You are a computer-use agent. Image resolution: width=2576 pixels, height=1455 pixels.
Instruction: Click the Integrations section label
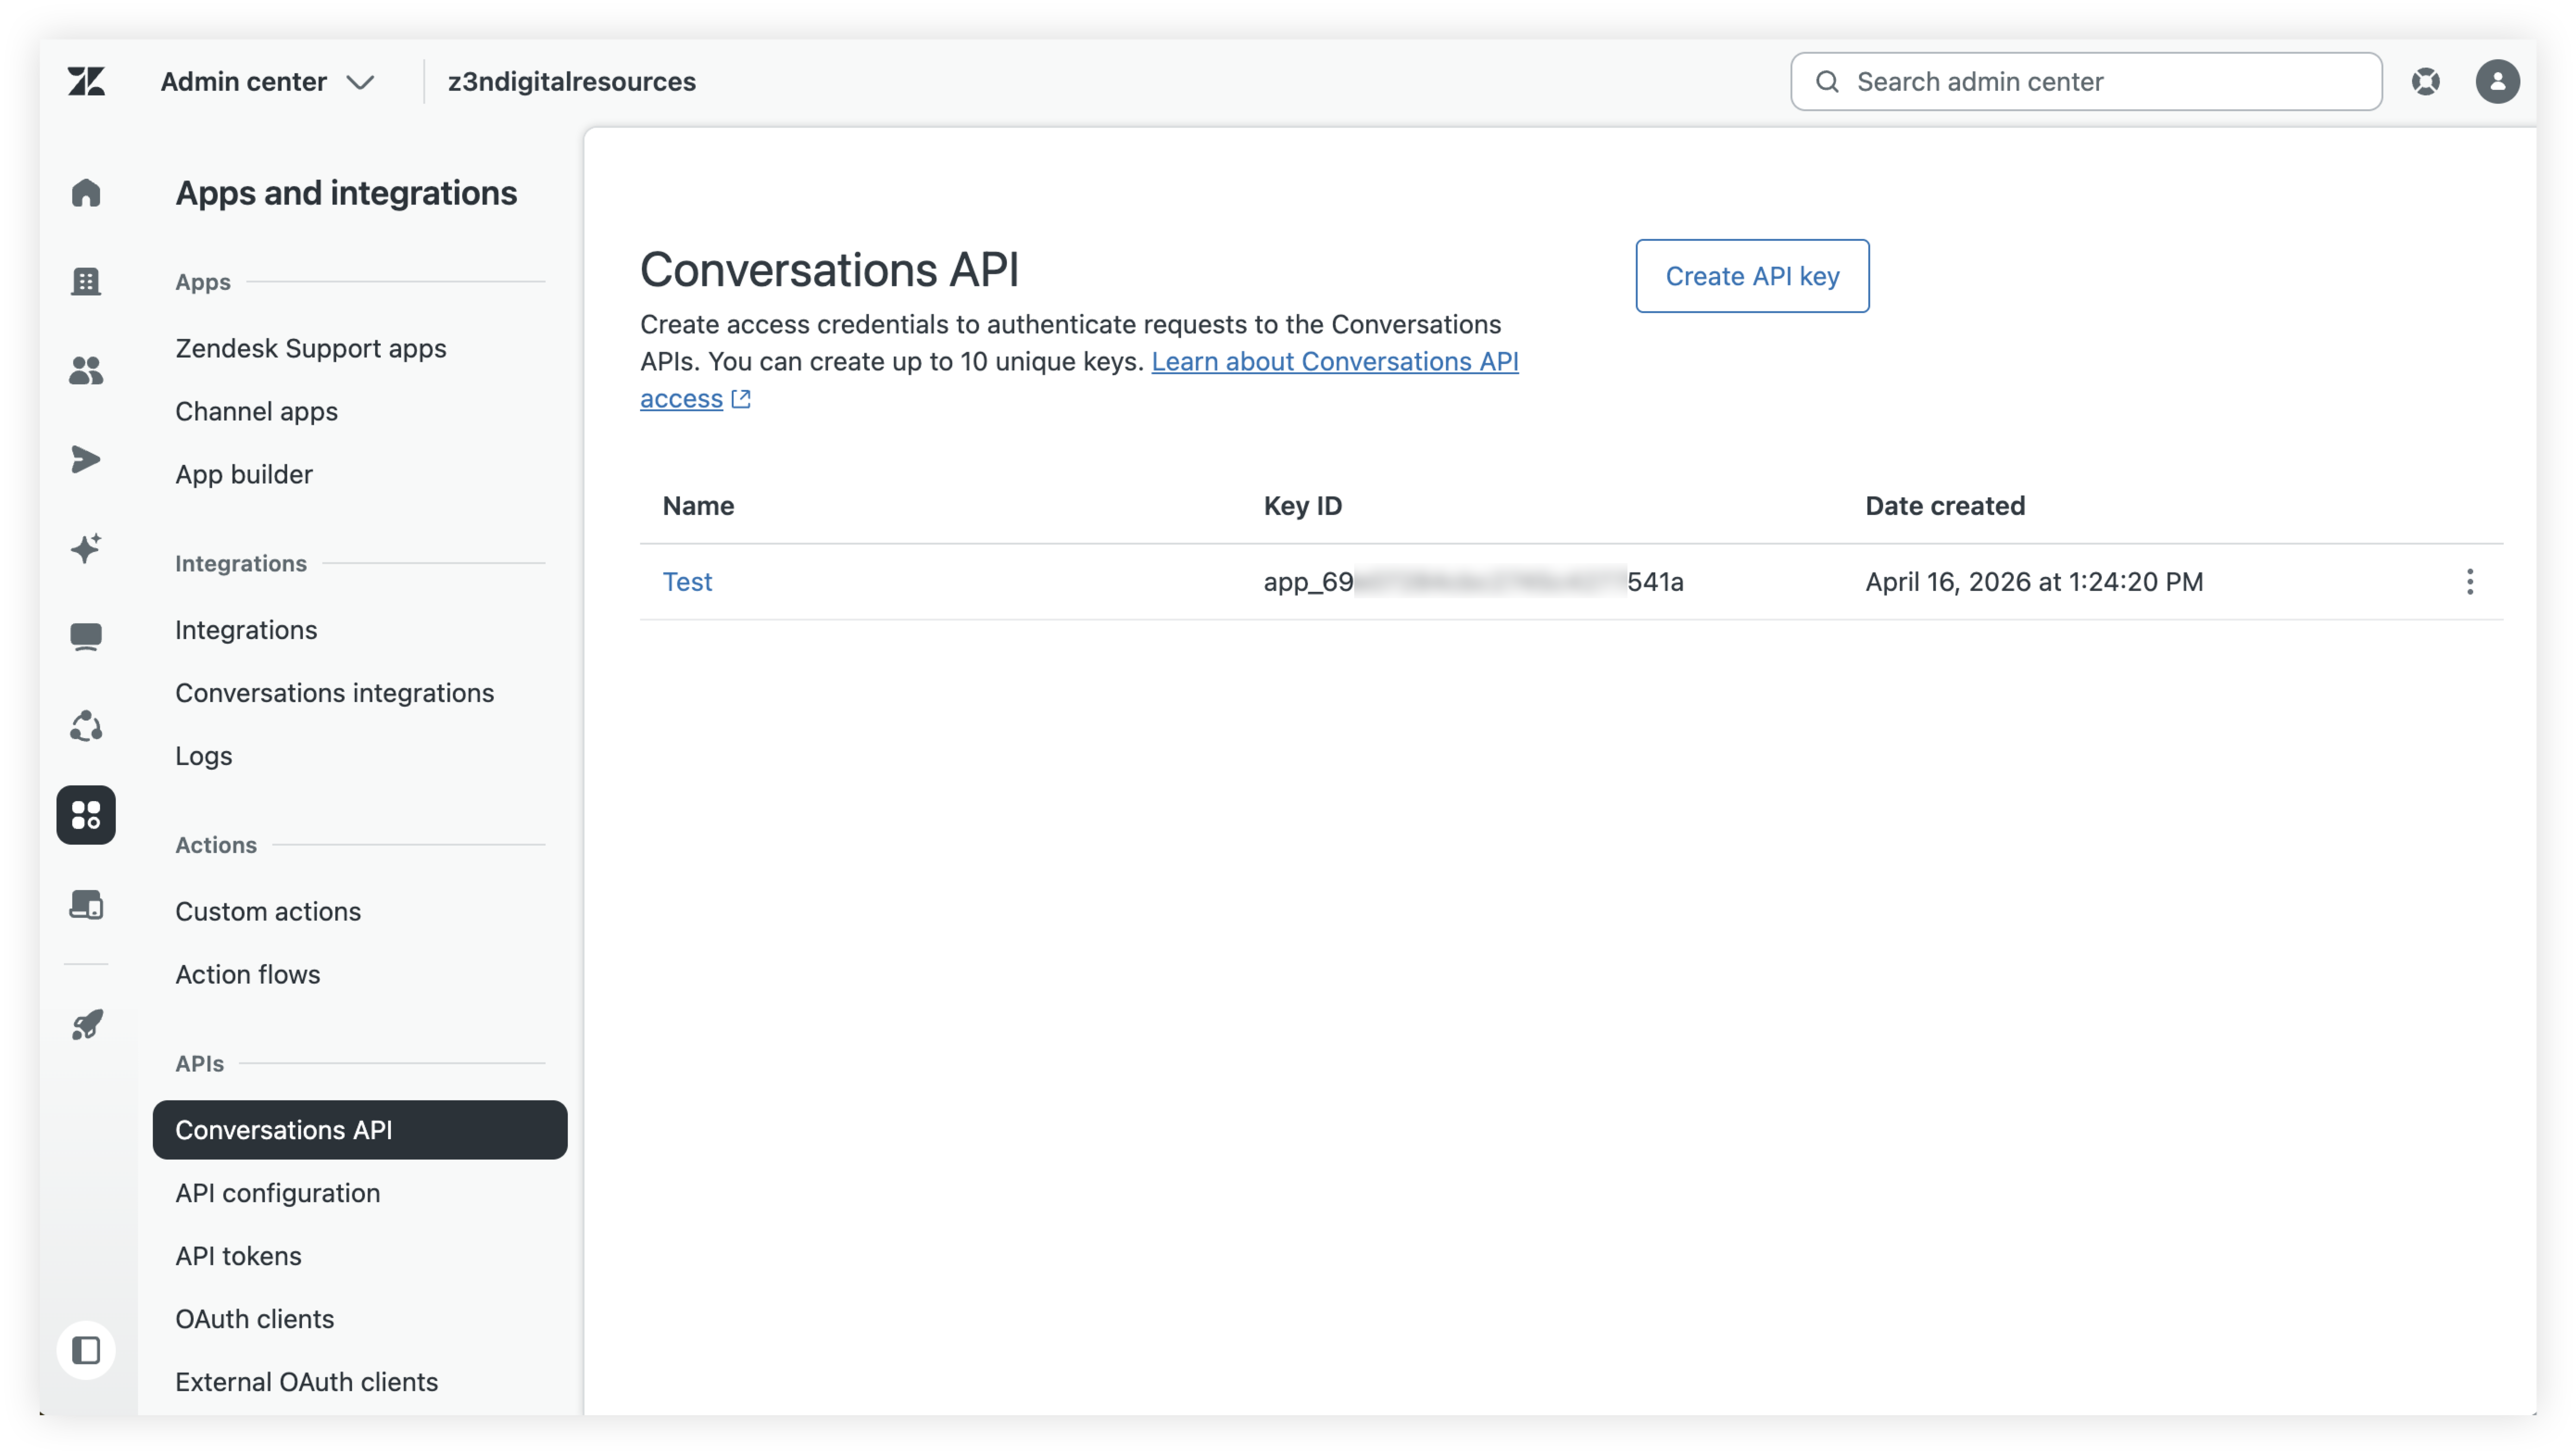pyautogui.click(x=240, y=563)
